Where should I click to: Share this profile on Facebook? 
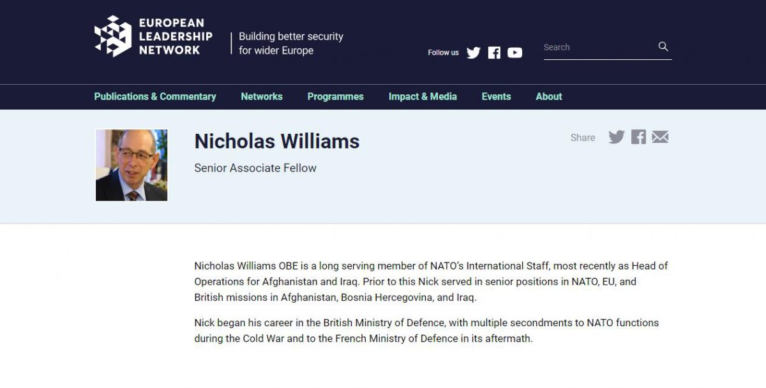(638, 137)
